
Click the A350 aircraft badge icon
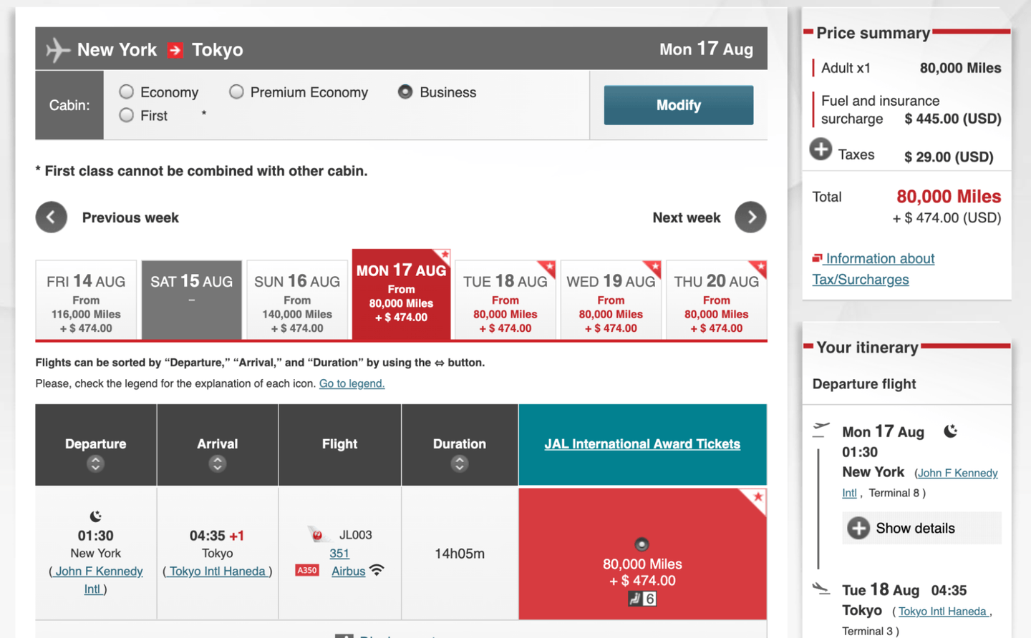tap(307, 570)
